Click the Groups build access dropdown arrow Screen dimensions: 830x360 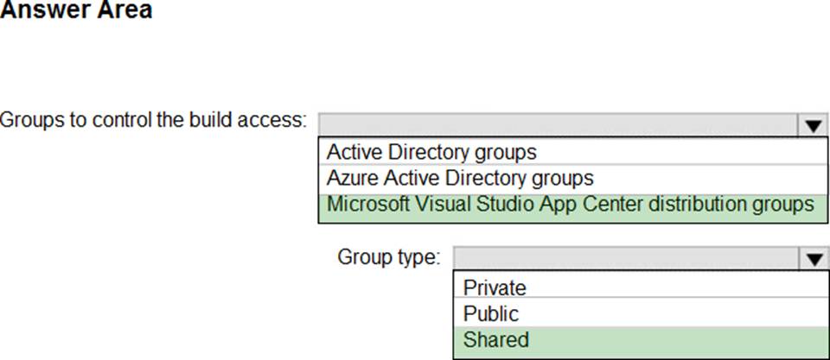pyautogui.click(x=813, y=125)
